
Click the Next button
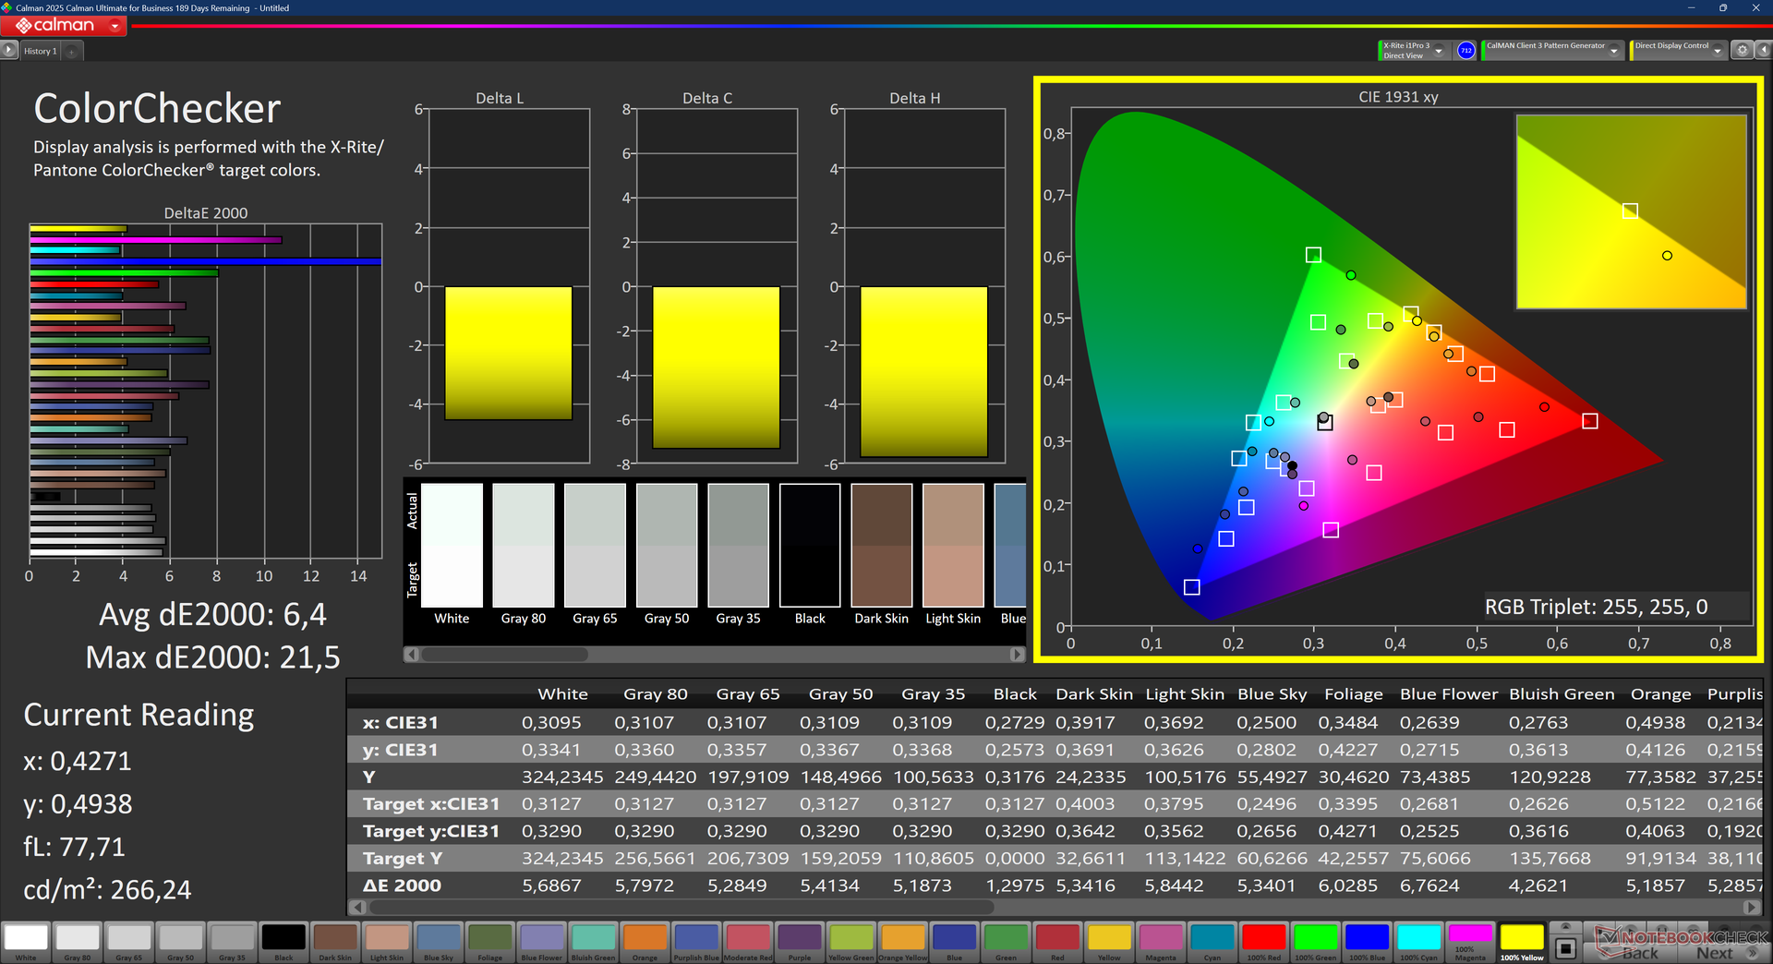pyautogui.click(x=1725, y=953)
